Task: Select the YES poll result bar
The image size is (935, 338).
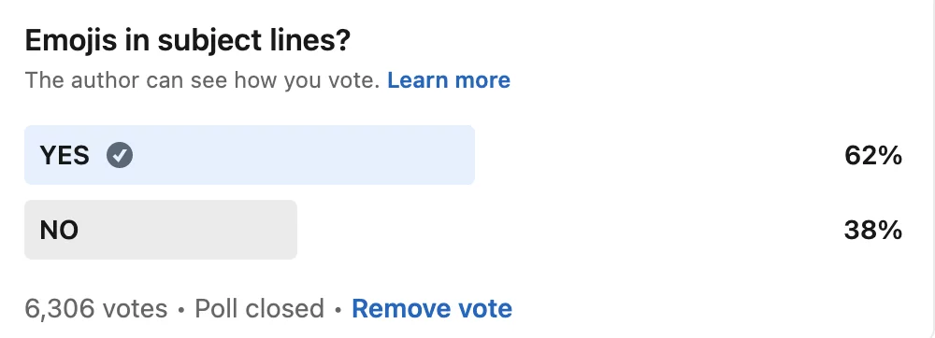Action: point(250,155)
